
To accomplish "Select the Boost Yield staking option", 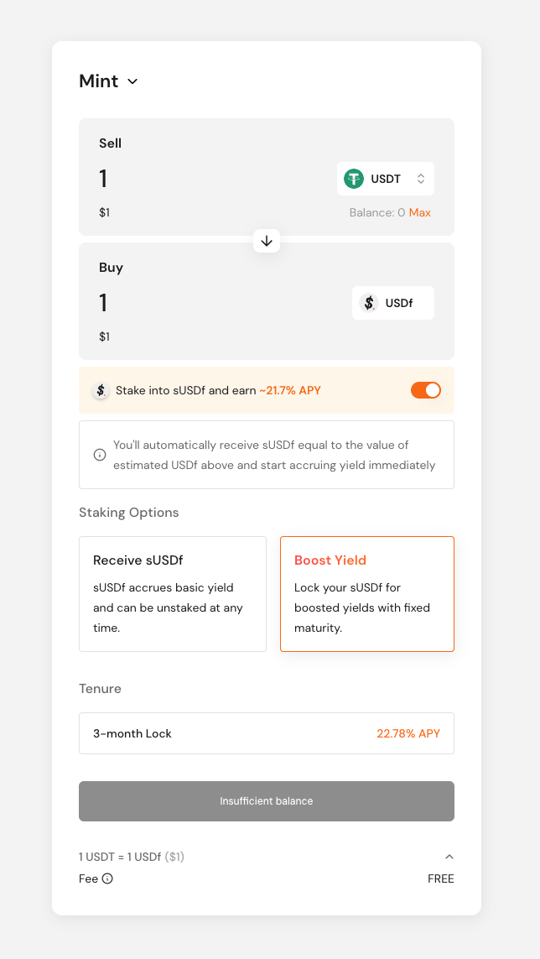I will tap(367, 594).
